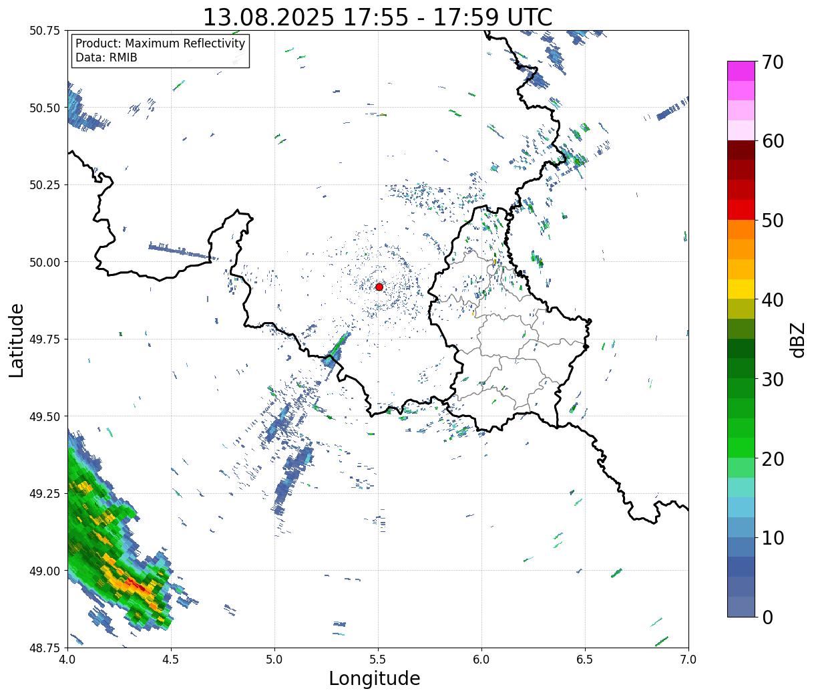Image resolution: width=814 pixels, height=695 pixels.
Task: Select the 'Data: RMIB' label
Action: pyautogui.click(x=106, y=58)
